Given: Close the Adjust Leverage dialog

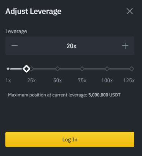Looking at the screenshot, I should (130, 11).
